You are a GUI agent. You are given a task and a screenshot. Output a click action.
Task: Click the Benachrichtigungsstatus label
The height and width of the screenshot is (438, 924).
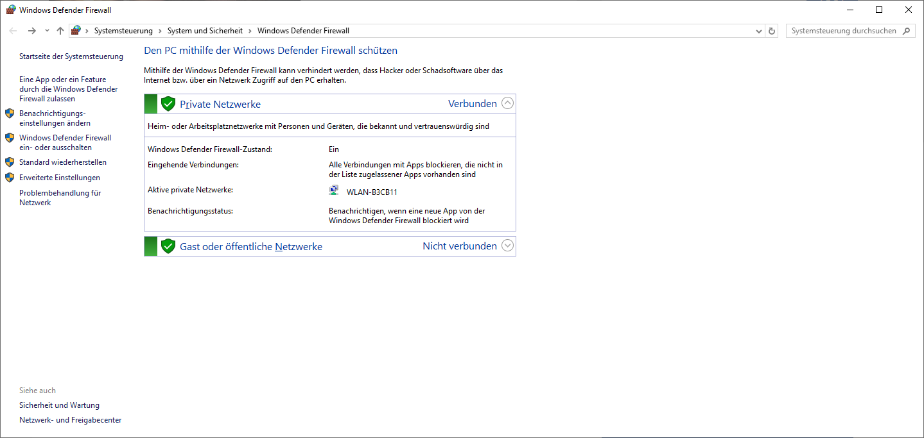click(x=190, y=211)
